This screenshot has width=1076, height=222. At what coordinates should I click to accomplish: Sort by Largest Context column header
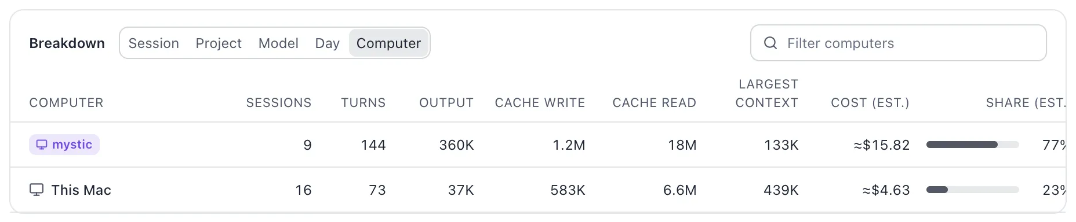pyautogui.click(x=767, y=94)
